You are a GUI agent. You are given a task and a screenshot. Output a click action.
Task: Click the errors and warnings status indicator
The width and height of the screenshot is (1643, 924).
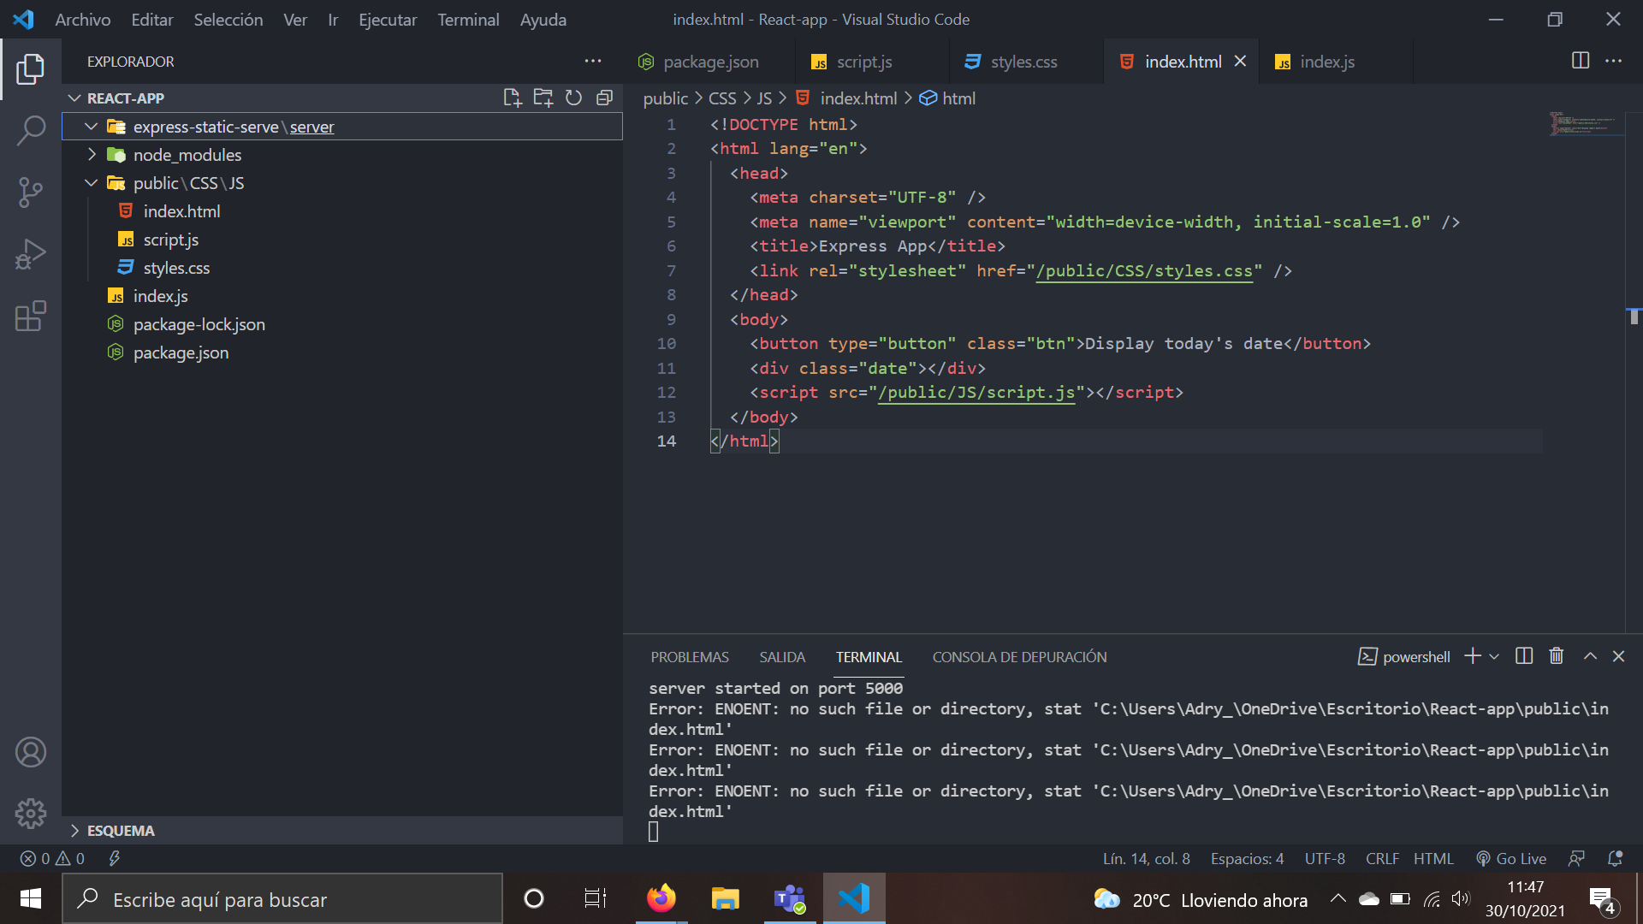click(52, 858)
